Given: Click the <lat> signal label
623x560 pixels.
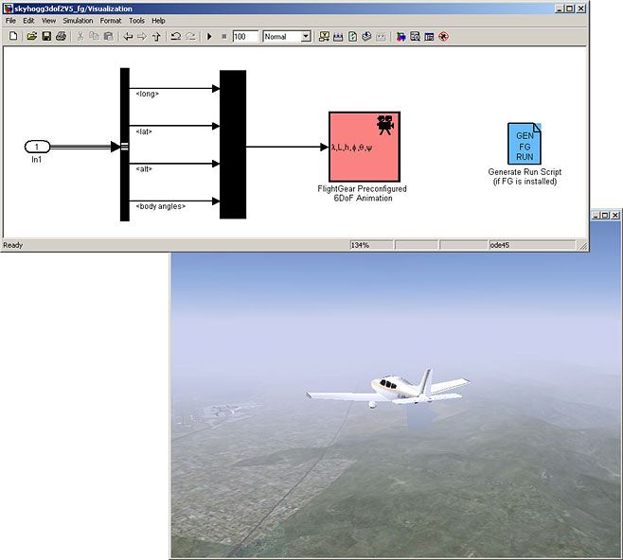Looking at the screenshot, I should (x=144, y=131).
